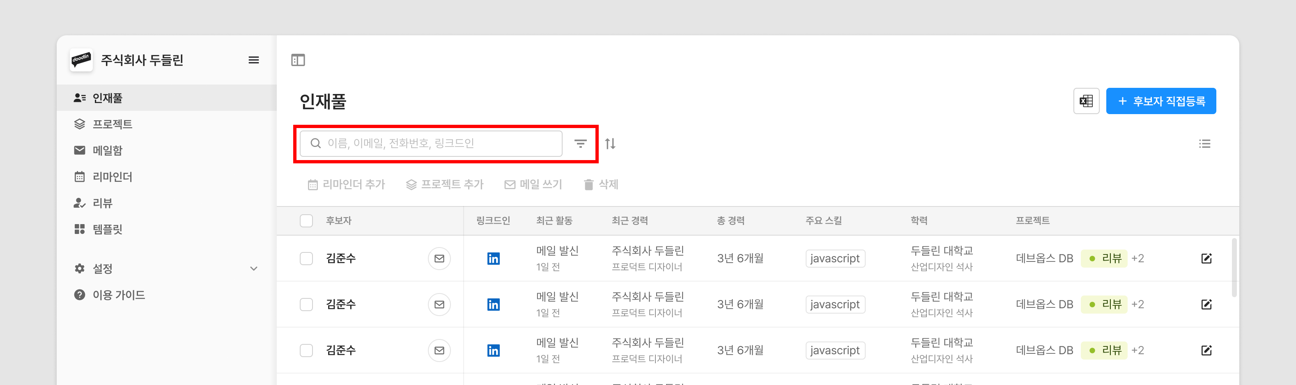Open the 리뷰 sidebar item
This screenshot has height=385, width=1296.
167,203
